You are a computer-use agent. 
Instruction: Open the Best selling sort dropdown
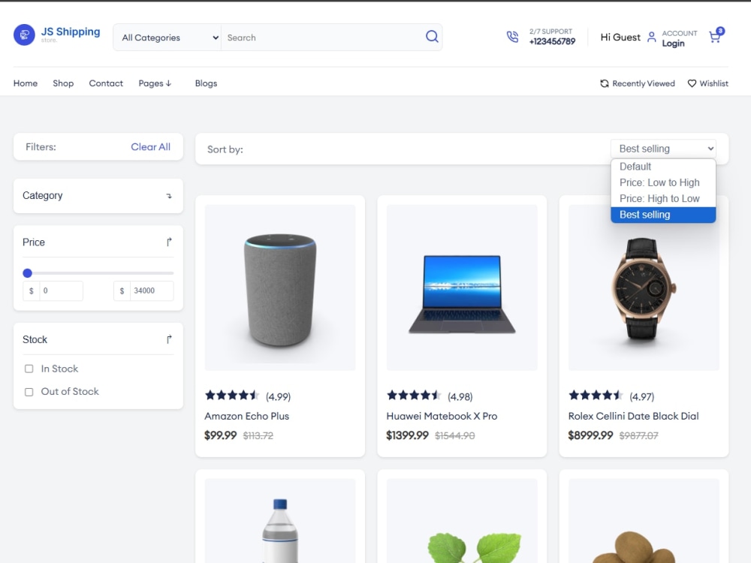(x=663, y=149)
